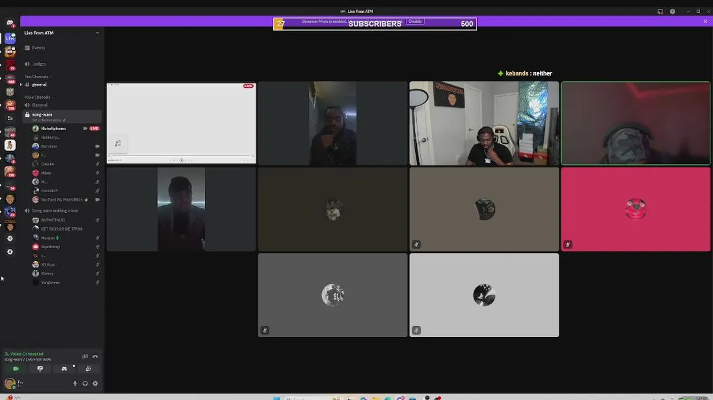Click muted icon on red avatar tile
The width and height of the screenshot is (713, 400).
[x=568, y=244]
